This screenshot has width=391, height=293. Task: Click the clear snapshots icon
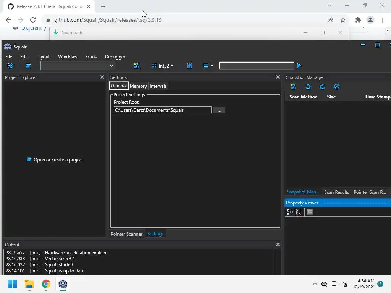click(337, 87)
